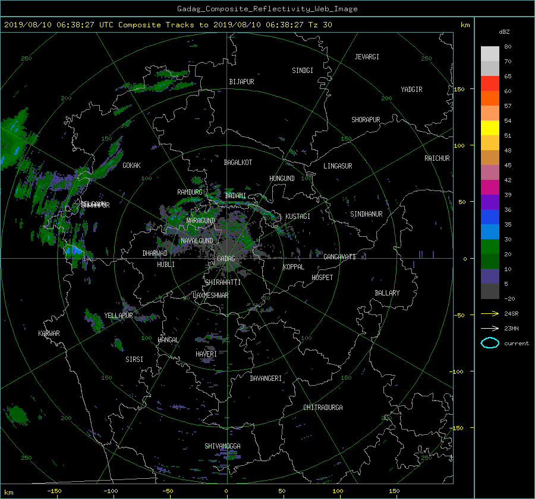Click the km unit label at bottom left
The width and height of the screenshot is (535, 499).
[8, 492]
